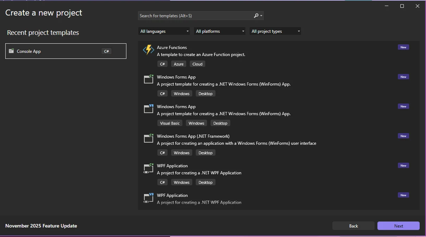
Task: Expand the All project types dropdown
Action: point(275,31)
